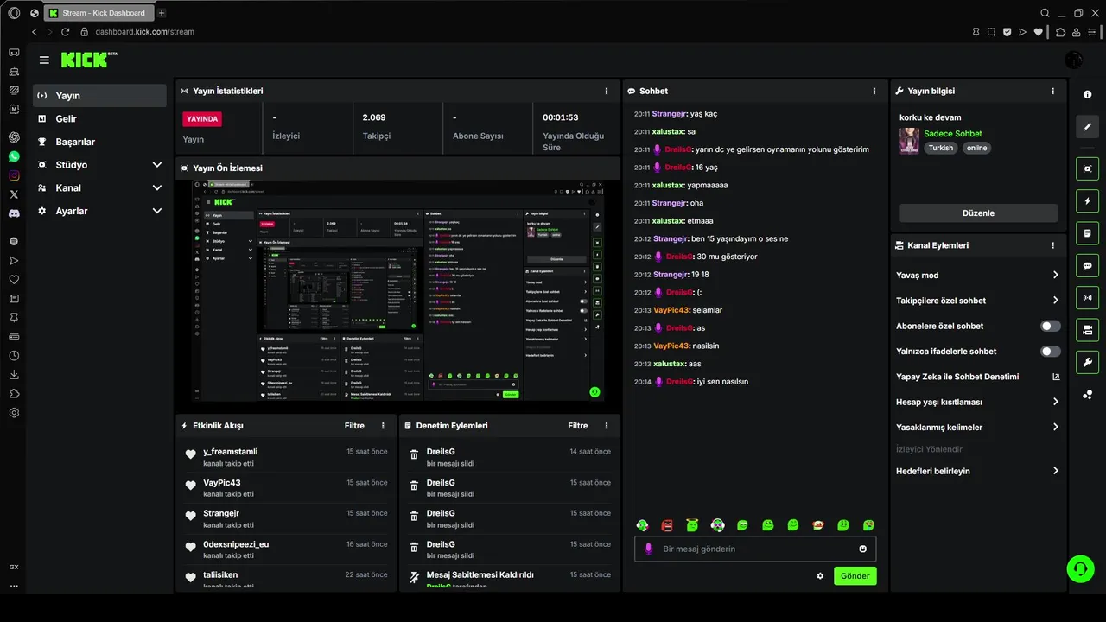Open Takipçilere özel sohbet options

[978, 301]
